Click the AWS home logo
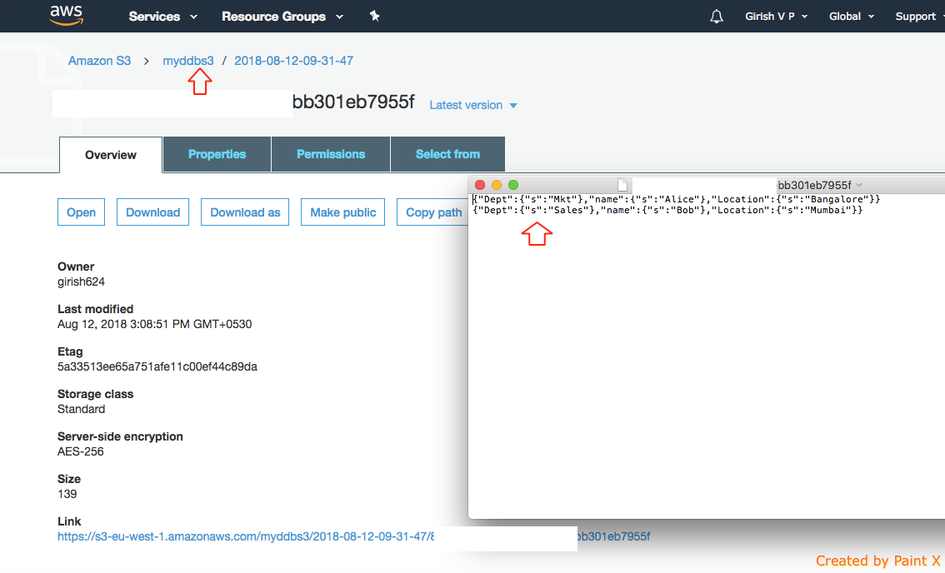 66,15
